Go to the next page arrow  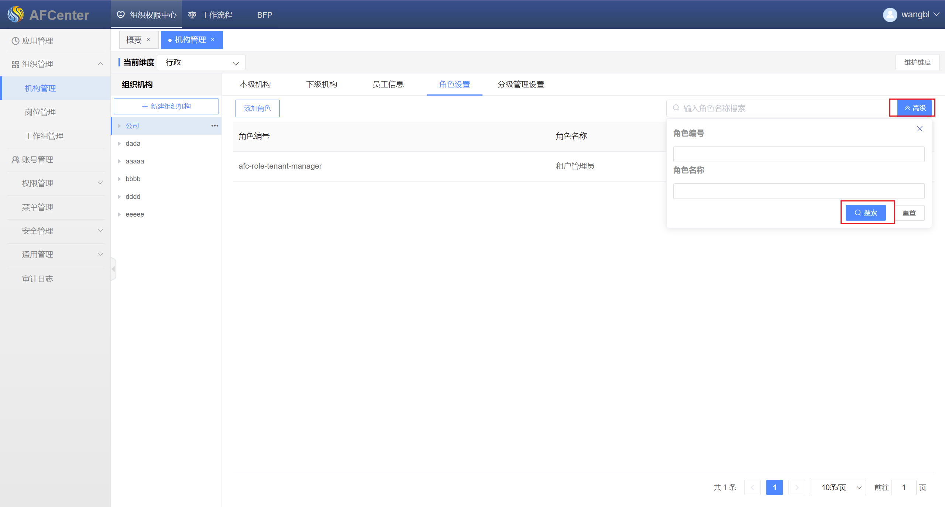pyautogui.click(x=797, y=487)
